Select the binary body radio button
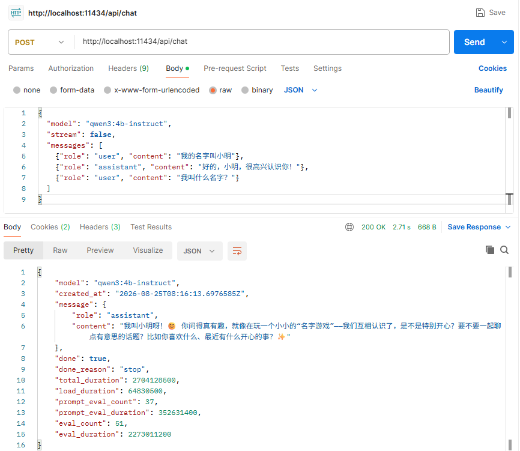 245,90
